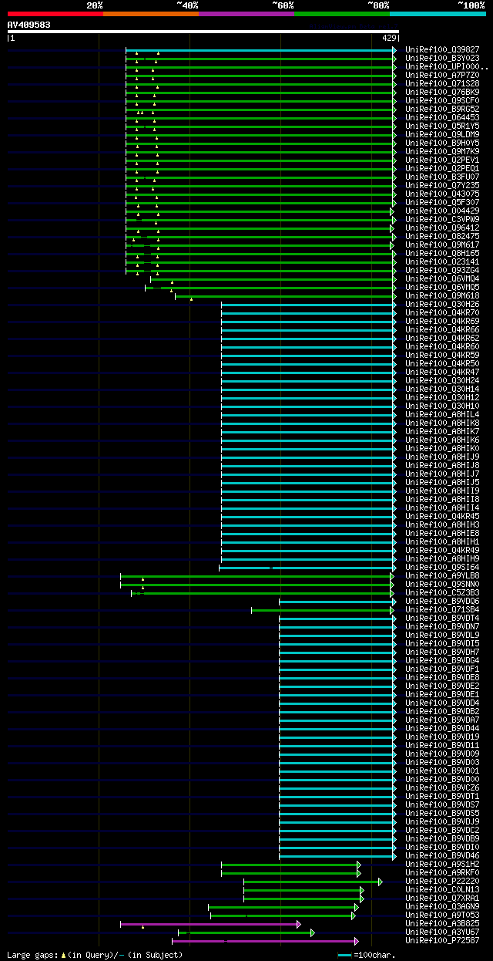This screenshot has width=493, height=961.
Task: Click the '=100char.' scale legend
Action: coord(367,956)
